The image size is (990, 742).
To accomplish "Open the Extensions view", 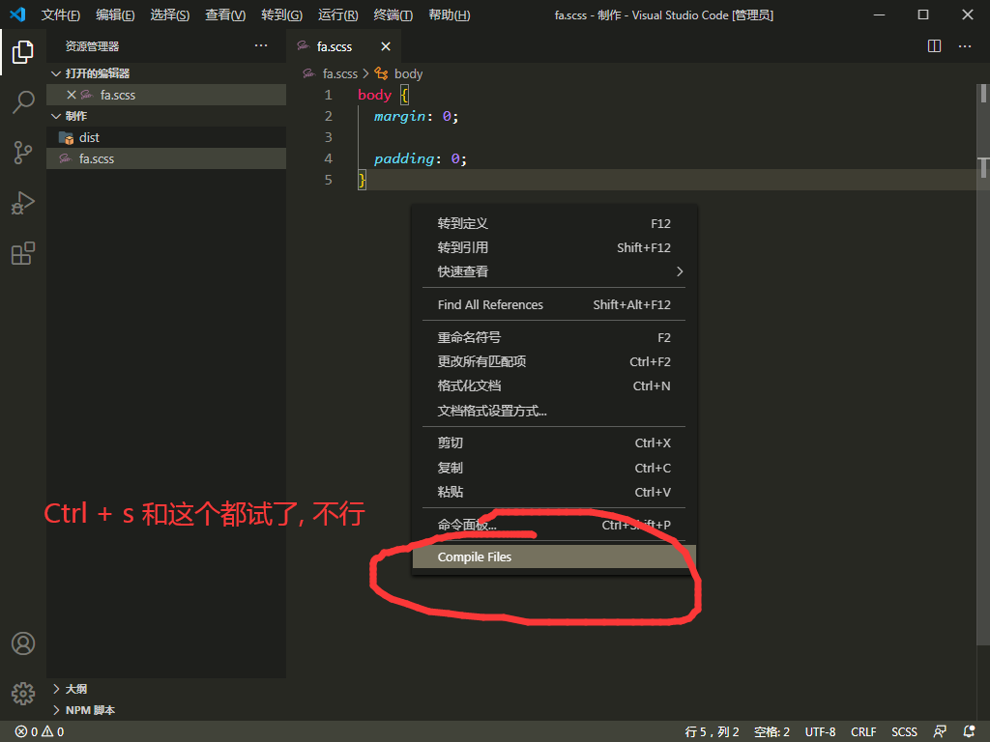I will [23, 253].
